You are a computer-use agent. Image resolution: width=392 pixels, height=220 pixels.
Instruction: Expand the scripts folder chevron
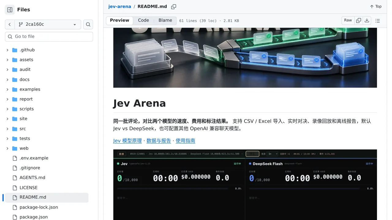[7, 109]
